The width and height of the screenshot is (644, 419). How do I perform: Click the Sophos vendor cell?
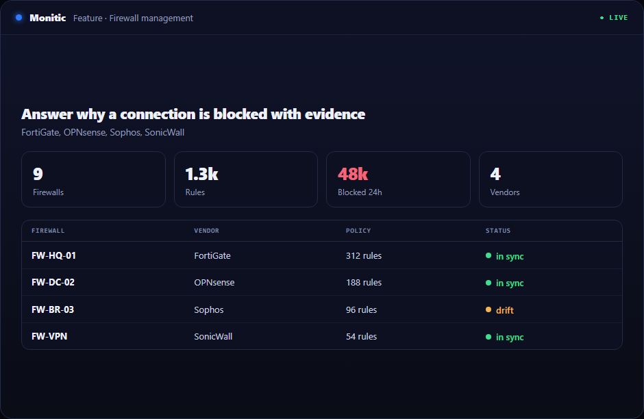coord(209,310)
